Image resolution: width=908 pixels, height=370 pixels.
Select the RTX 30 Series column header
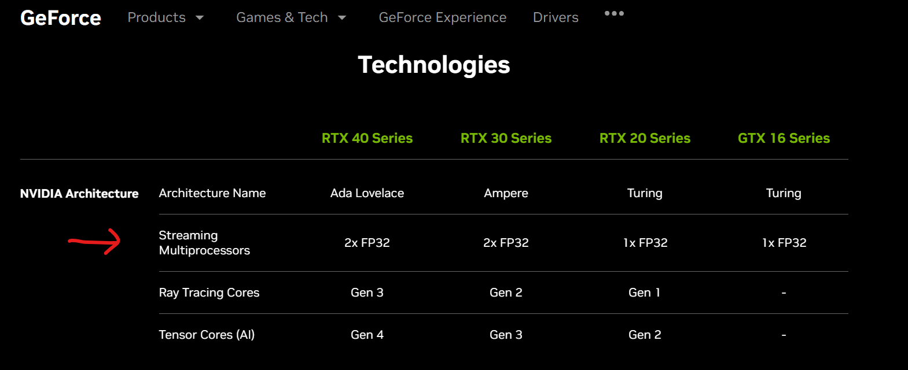[x=506, y=138]
